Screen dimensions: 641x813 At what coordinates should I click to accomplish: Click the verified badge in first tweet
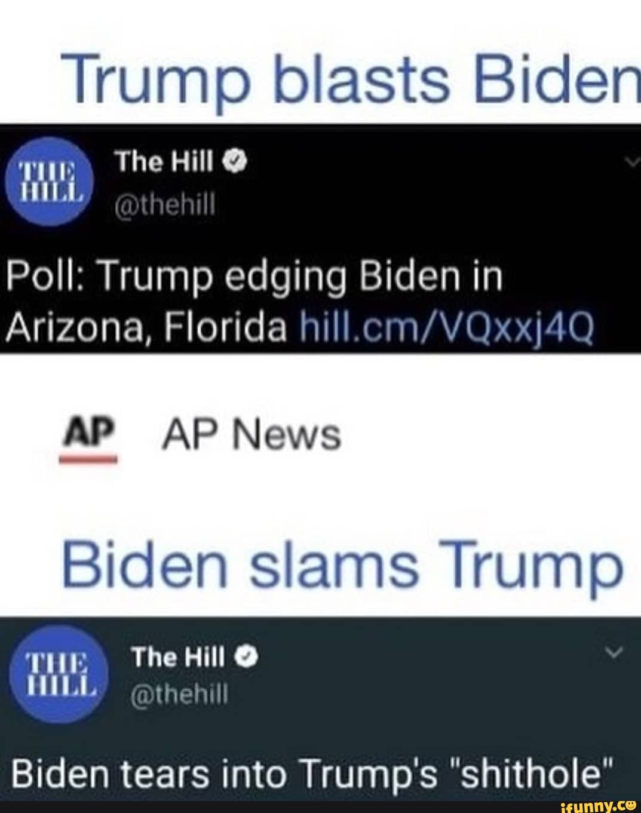(237, 160)
